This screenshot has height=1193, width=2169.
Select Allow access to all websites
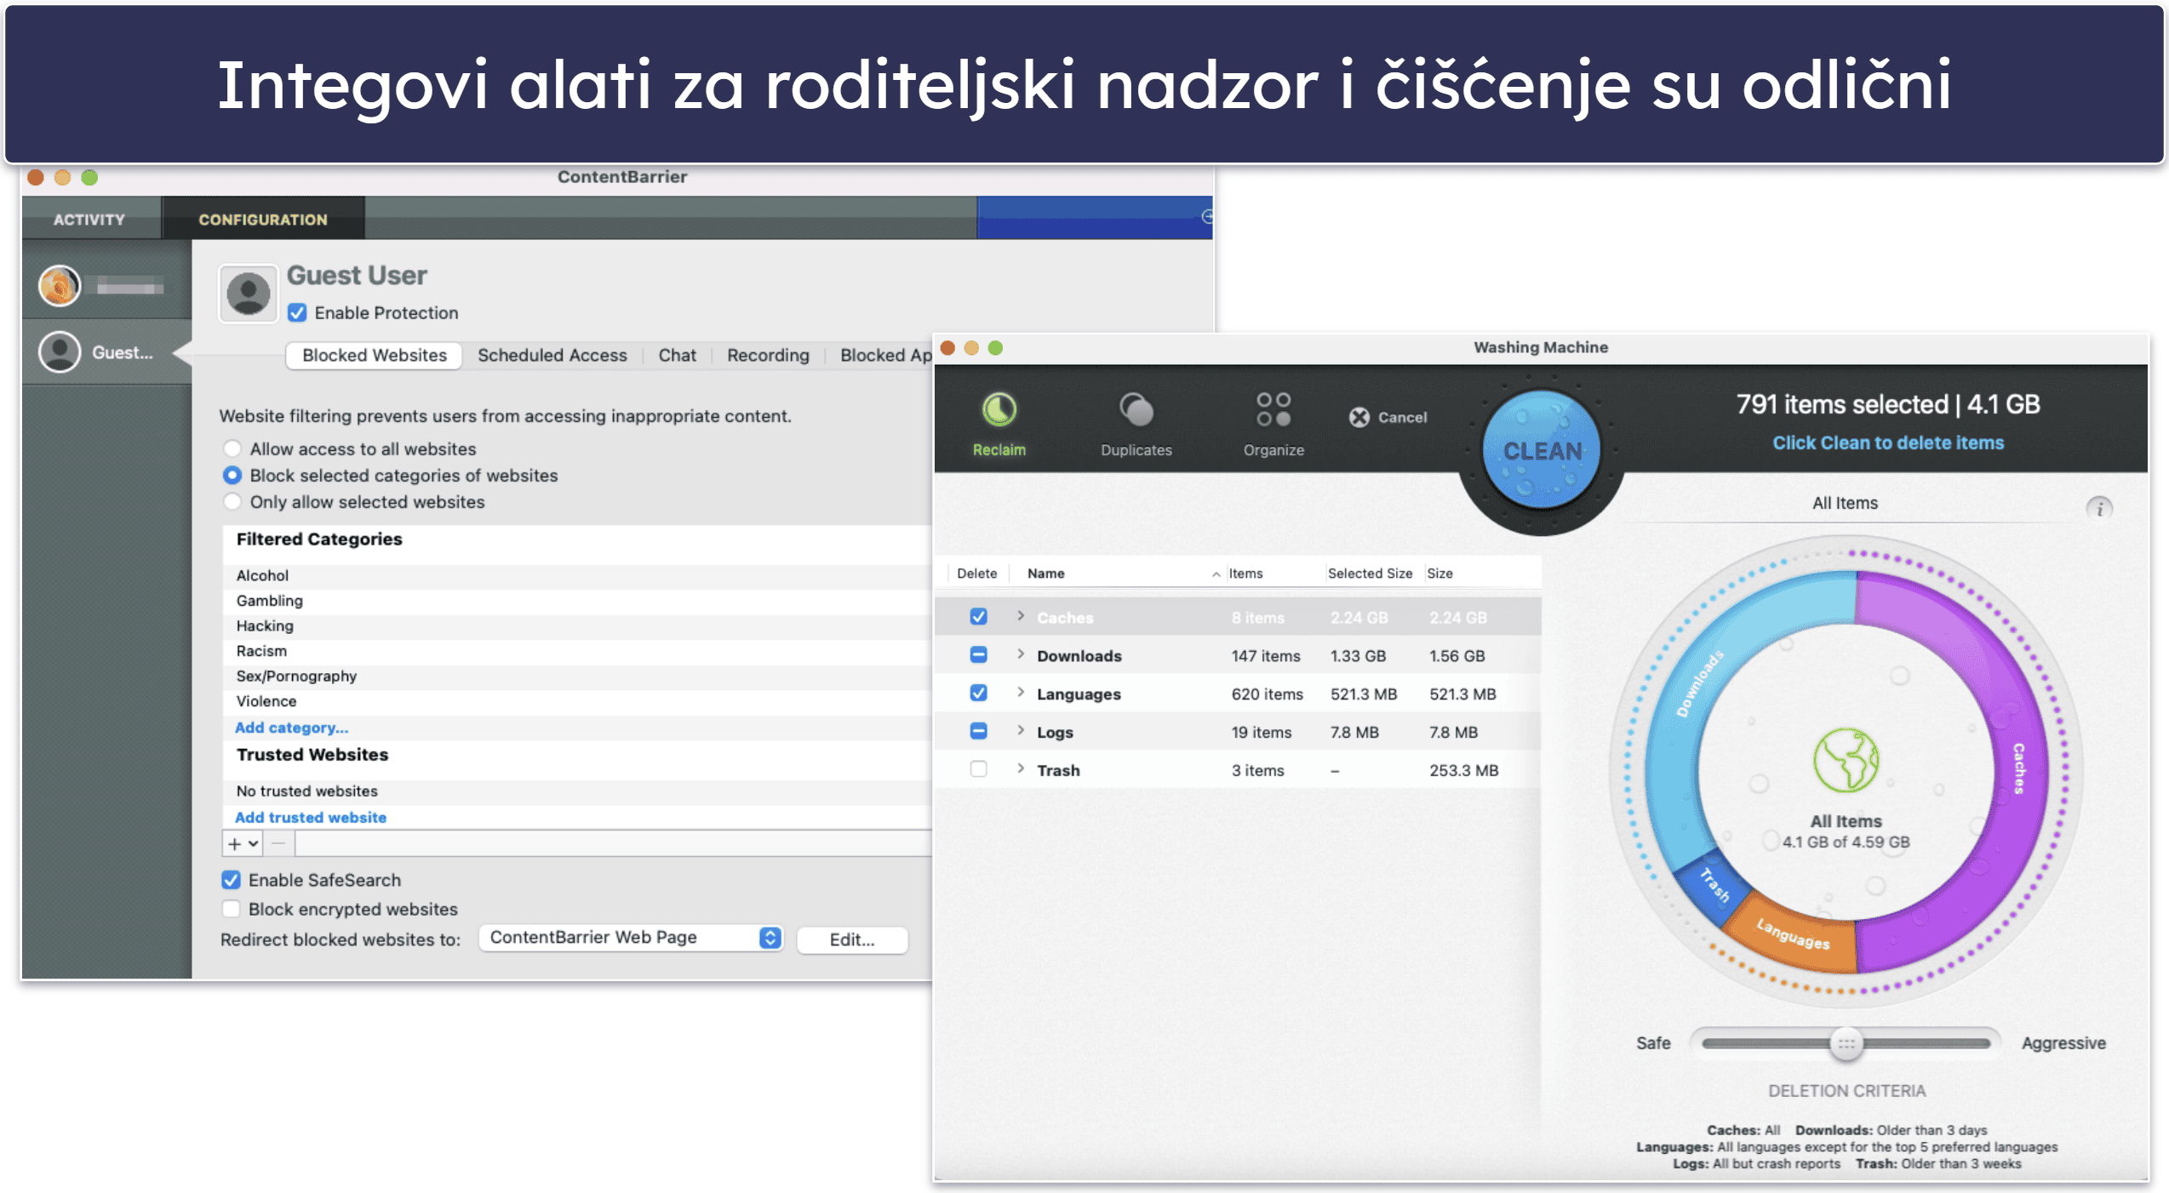click(x=232, y=448)
